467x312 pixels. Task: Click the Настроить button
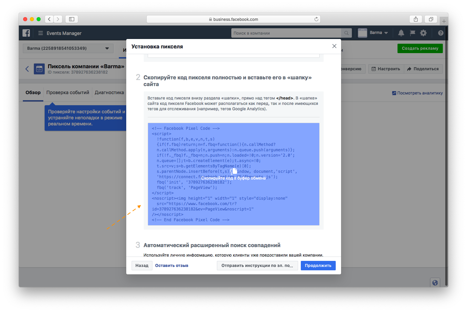[x=386, y=69]
